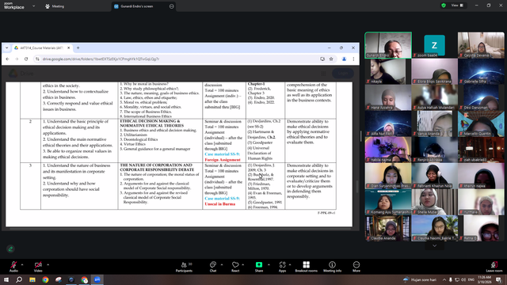The height and width of the screenshot is (285, 507).
Task: Open Breakout rooms
Action: point(307,267)
